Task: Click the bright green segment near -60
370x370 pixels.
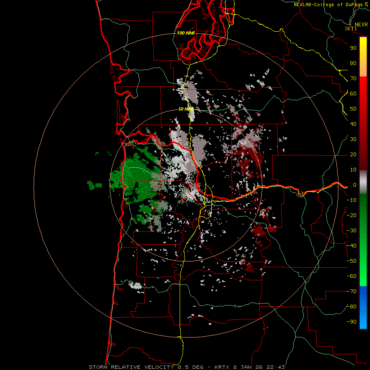Action: (363, 278)
